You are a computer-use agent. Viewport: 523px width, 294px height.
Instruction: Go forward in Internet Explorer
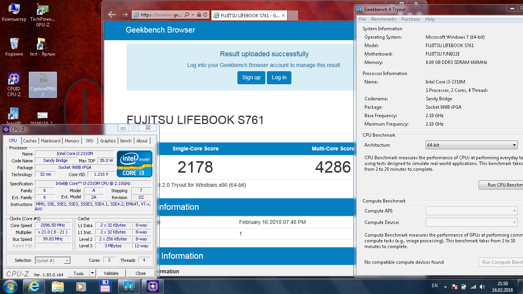125,15
